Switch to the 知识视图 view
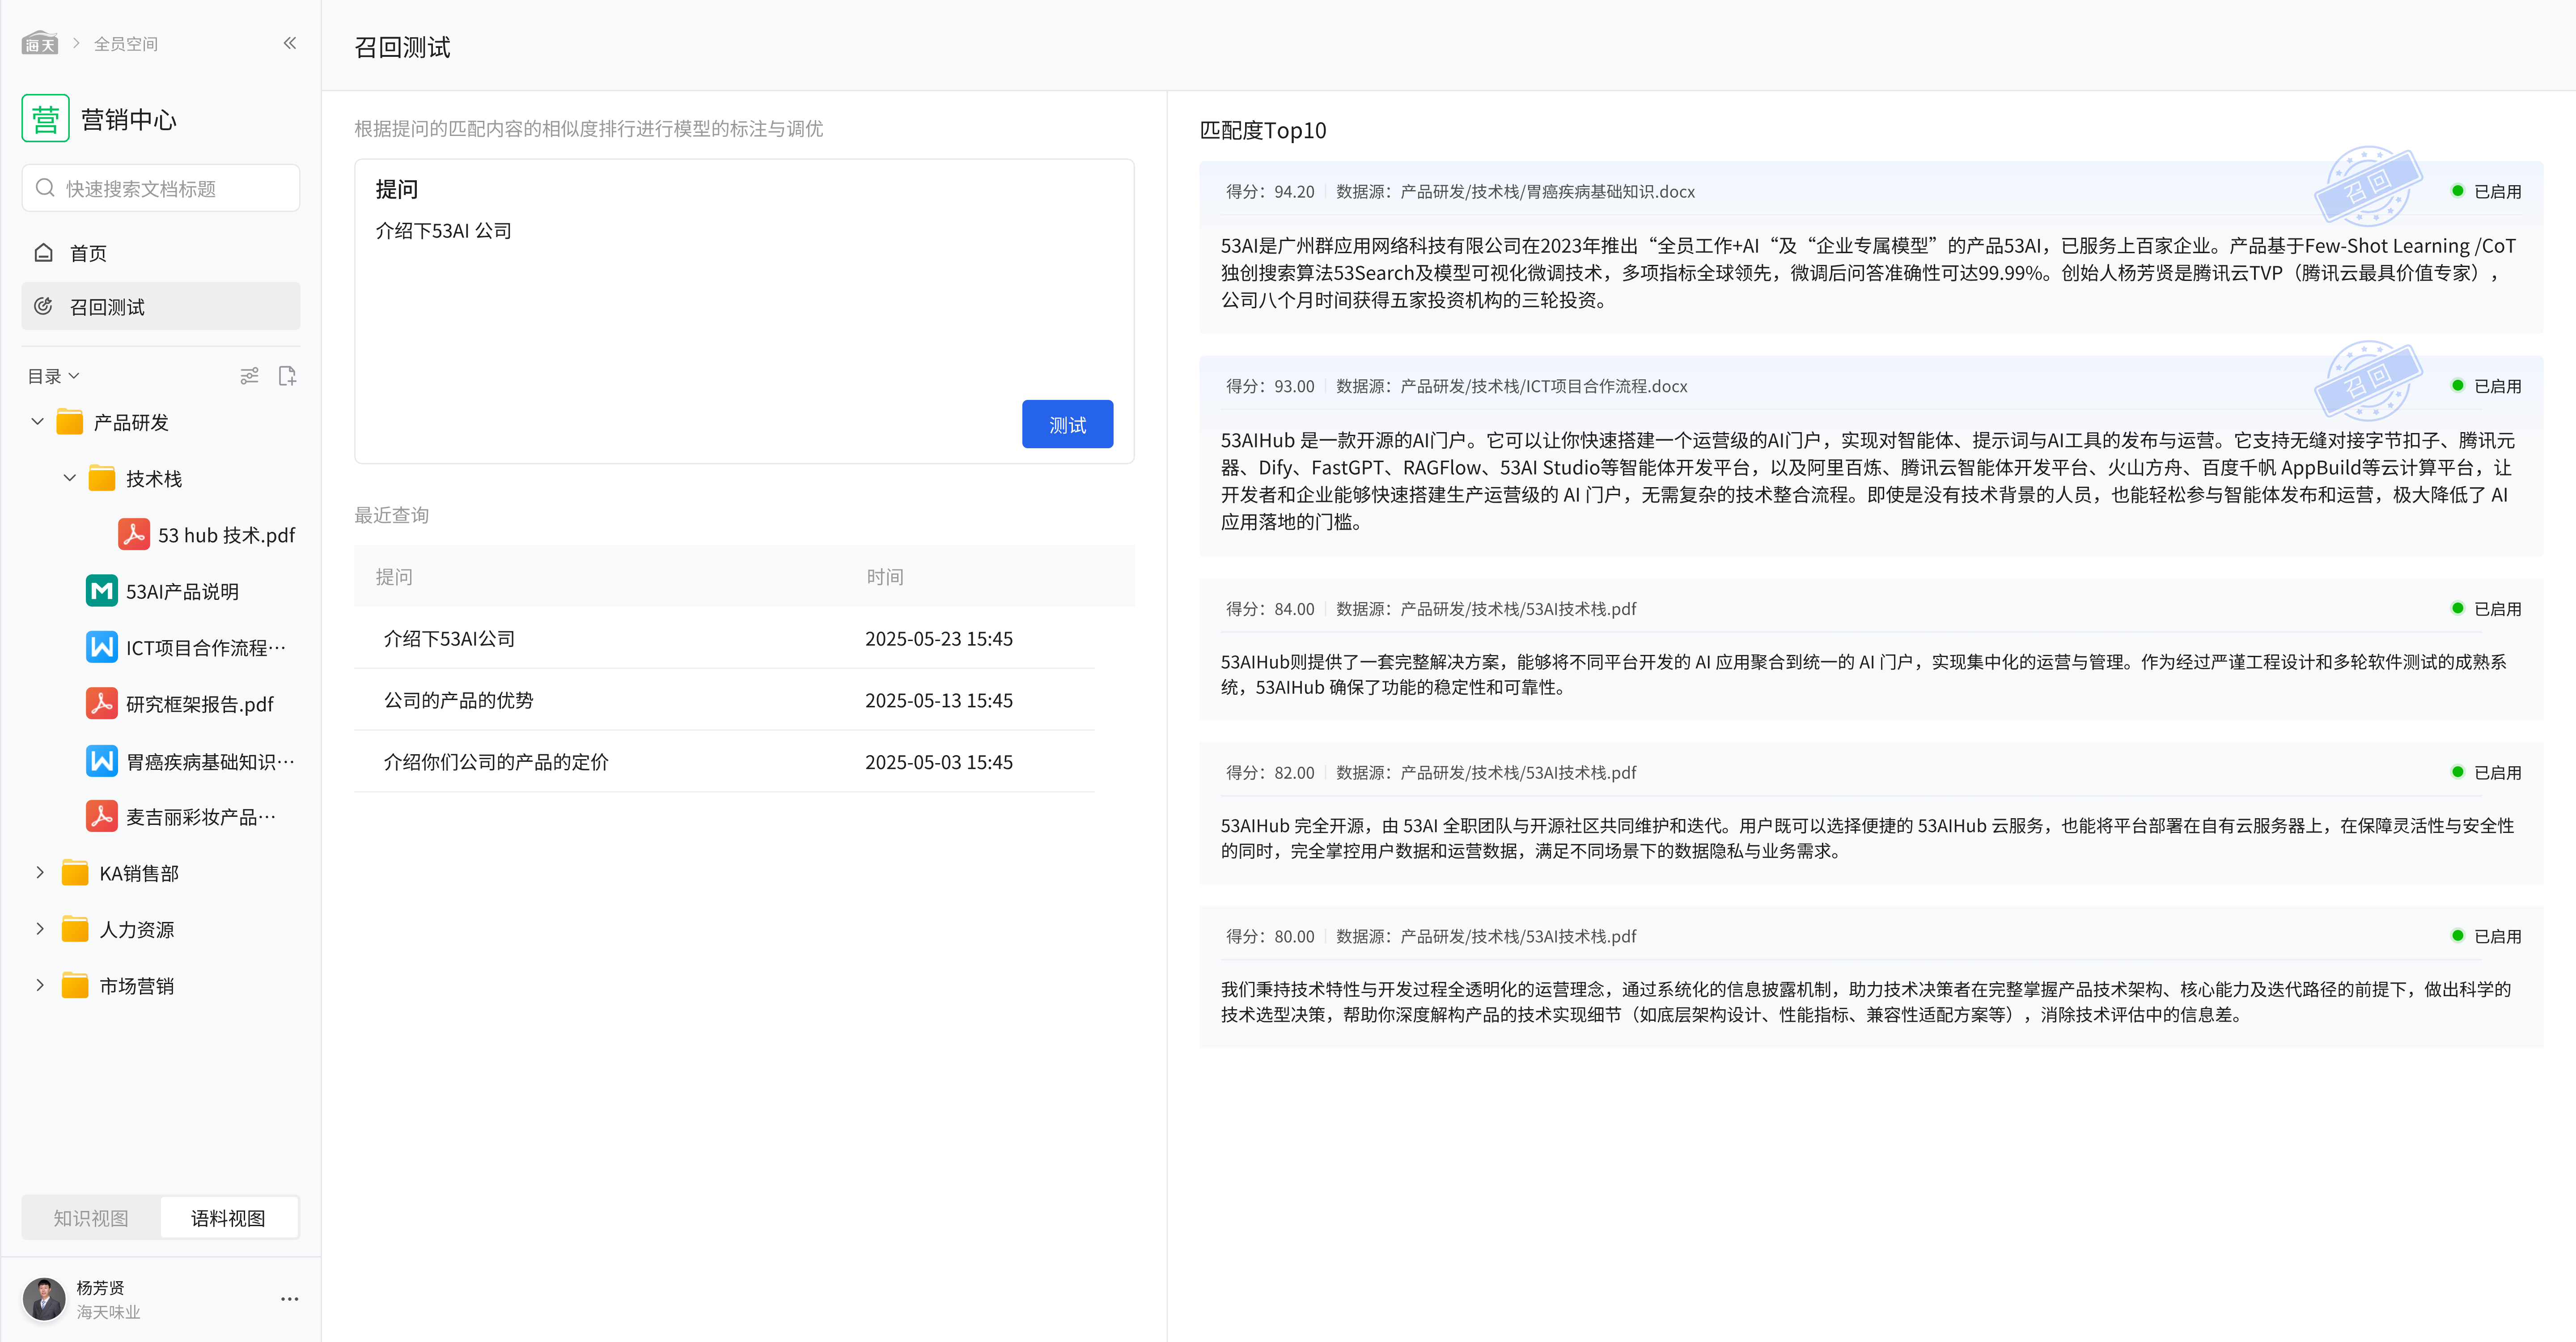The image size is (2576, 1342). coord(91,1218)
